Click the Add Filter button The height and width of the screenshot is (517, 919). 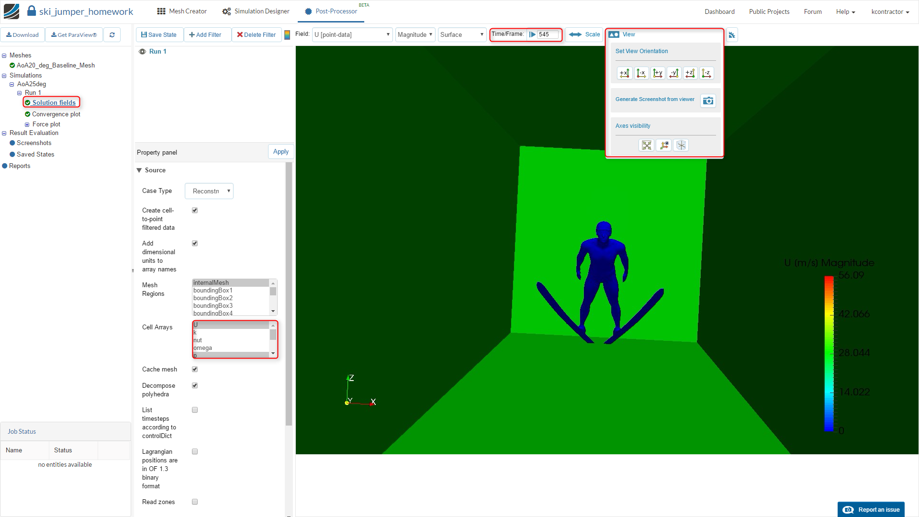[x=205, y=35]
